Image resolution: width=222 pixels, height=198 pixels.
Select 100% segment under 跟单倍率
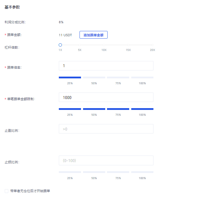142,77
